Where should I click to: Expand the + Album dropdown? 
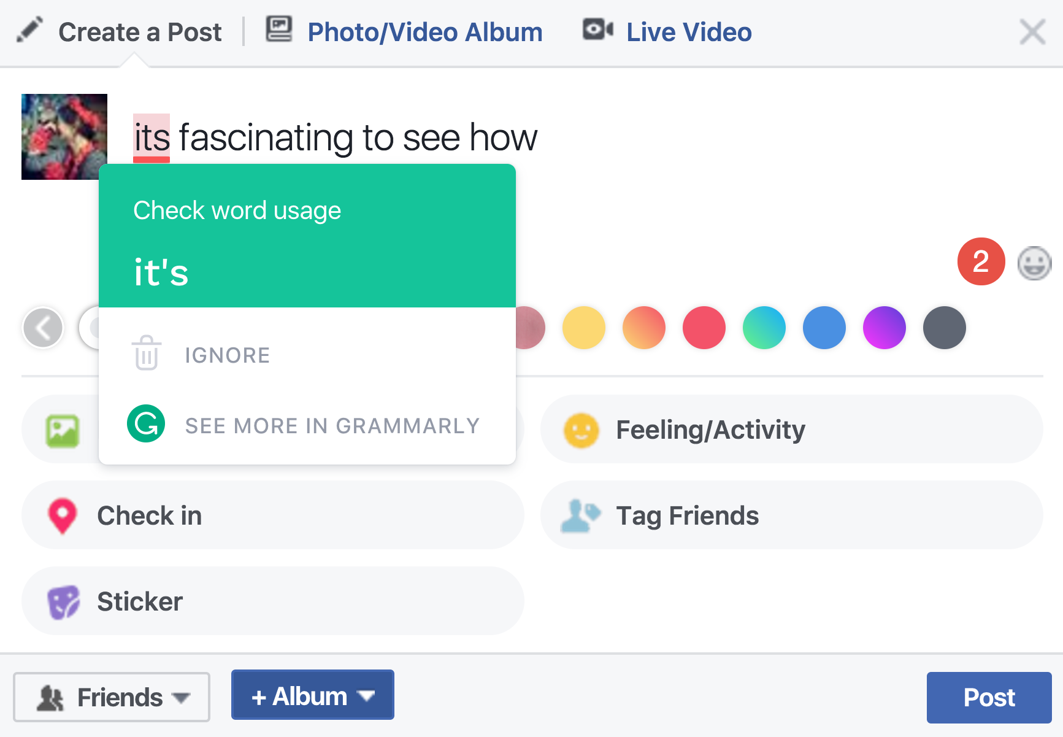coord(312,695)
